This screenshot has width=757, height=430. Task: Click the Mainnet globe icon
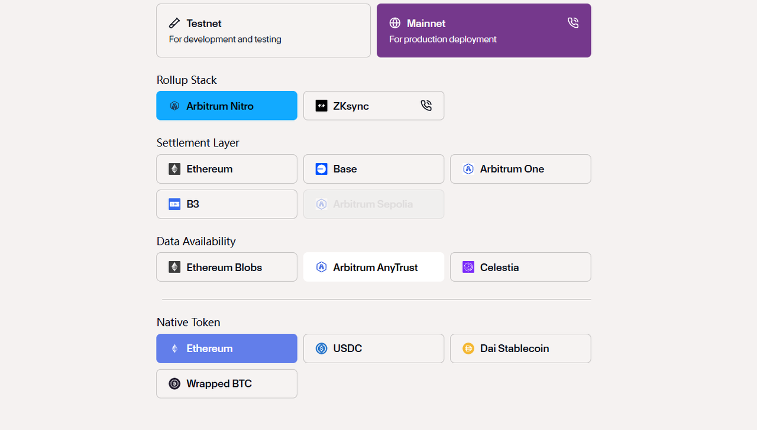click(x=395, y=23)
